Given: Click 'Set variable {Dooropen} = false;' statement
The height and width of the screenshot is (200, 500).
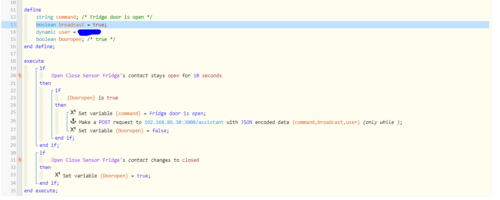Looking at the screenshot, I should [x=123, y=130].
